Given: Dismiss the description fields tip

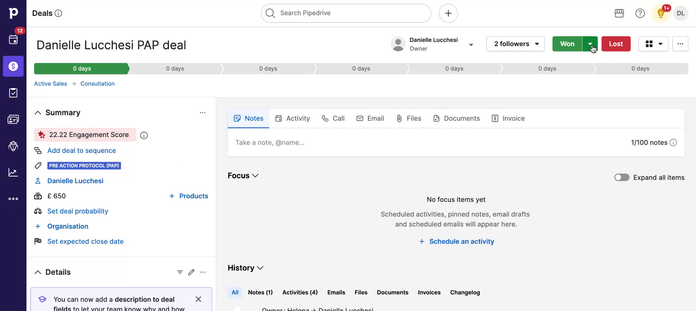Looking at the screenshot, I should (198, 299).
